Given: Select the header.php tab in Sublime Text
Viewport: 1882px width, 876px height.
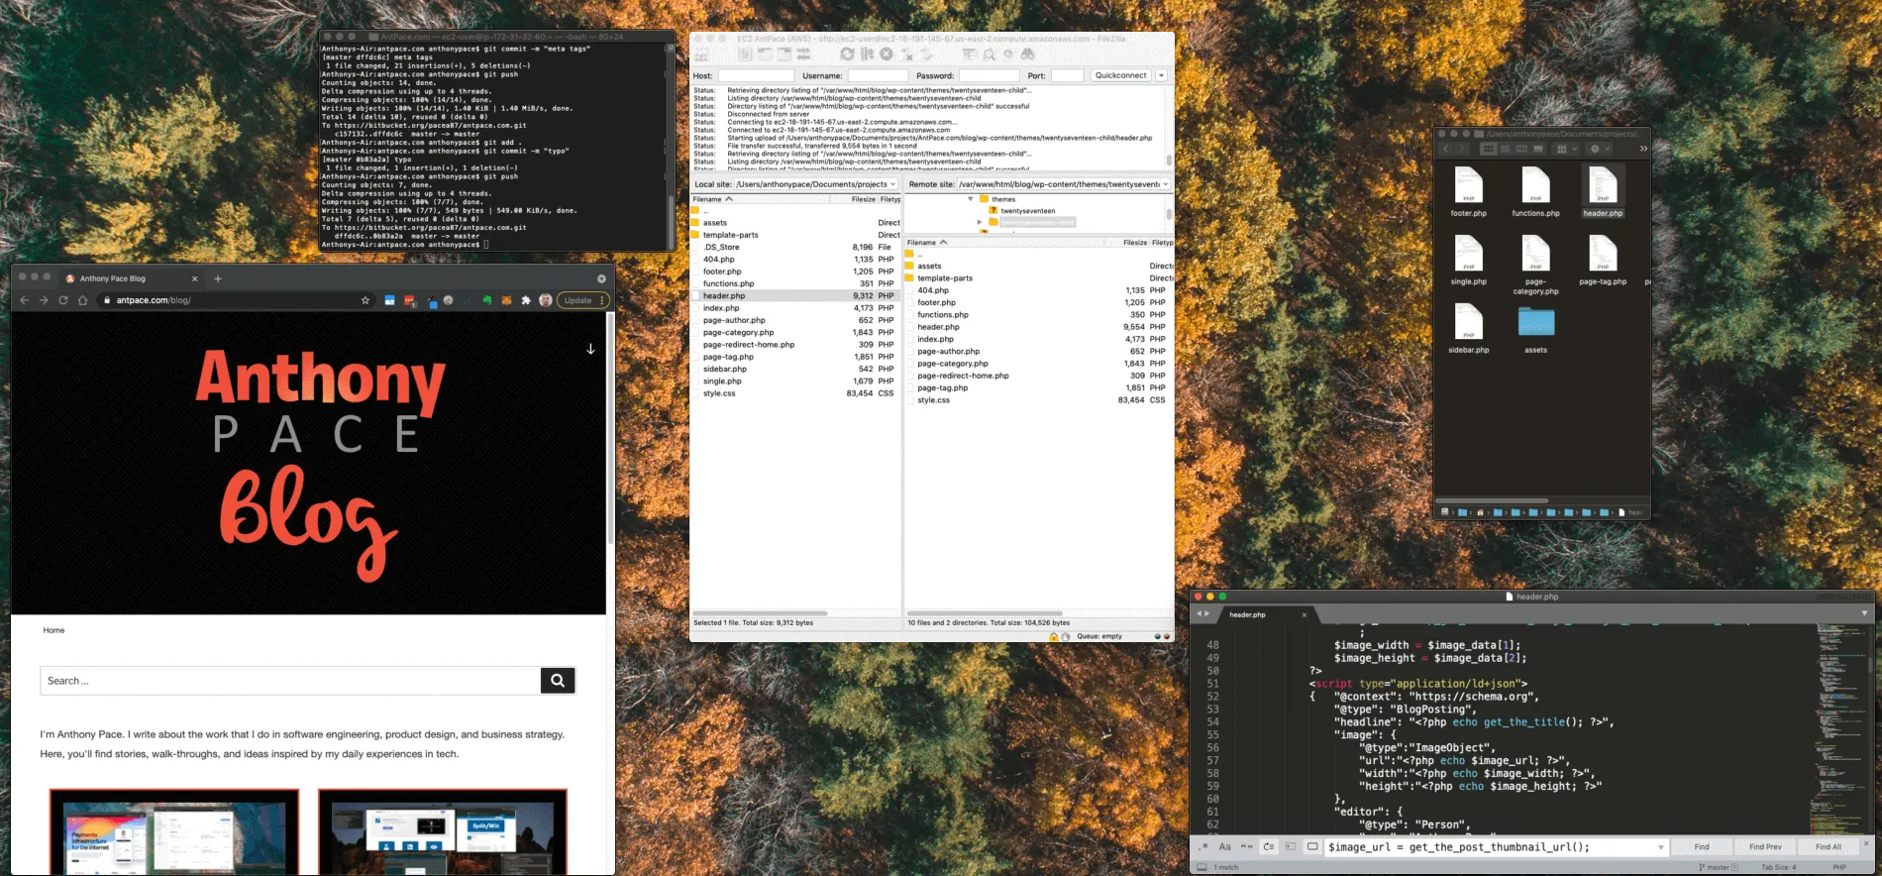Looking at the screenshot, I should [x=1248, y=614].
